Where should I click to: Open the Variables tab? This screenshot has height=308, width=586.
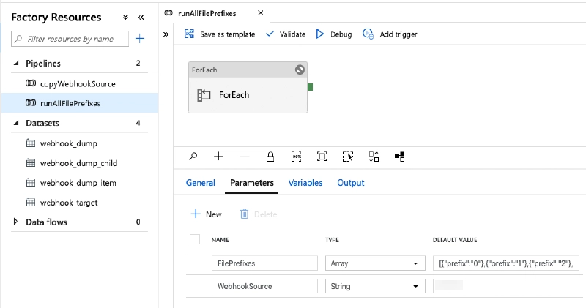(305, 183)
